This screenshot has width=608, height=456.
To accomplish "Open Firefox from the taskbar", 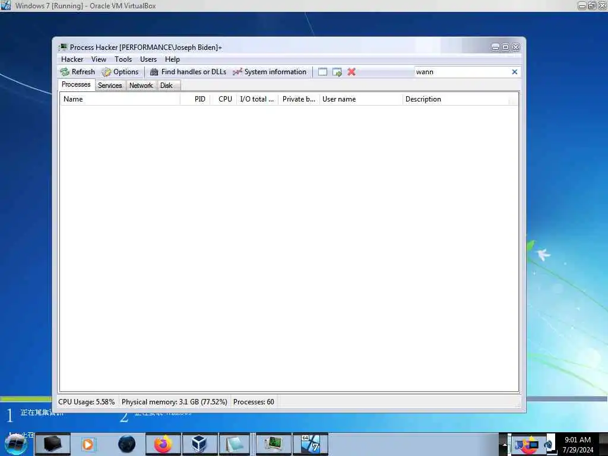I will point(163,444).
